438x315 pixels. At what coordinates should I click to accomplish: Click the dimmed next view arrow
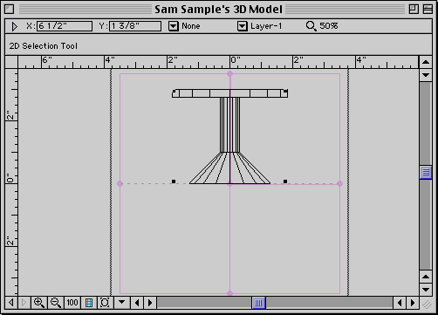(x=24, y=303)
